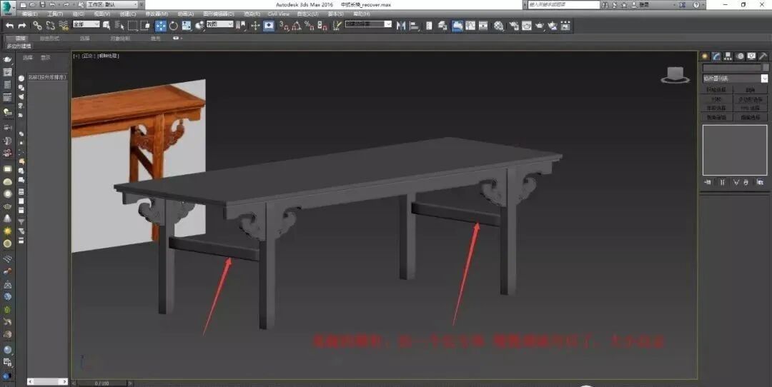
Task: Click the Align tool icon
Action: click(x=414, y=26)
